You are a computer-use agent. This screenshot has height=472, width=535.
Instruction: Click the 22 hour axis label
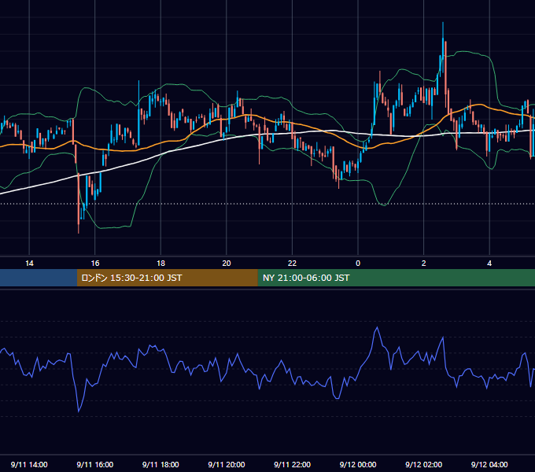pyautogui.click(x=292, y=264)
